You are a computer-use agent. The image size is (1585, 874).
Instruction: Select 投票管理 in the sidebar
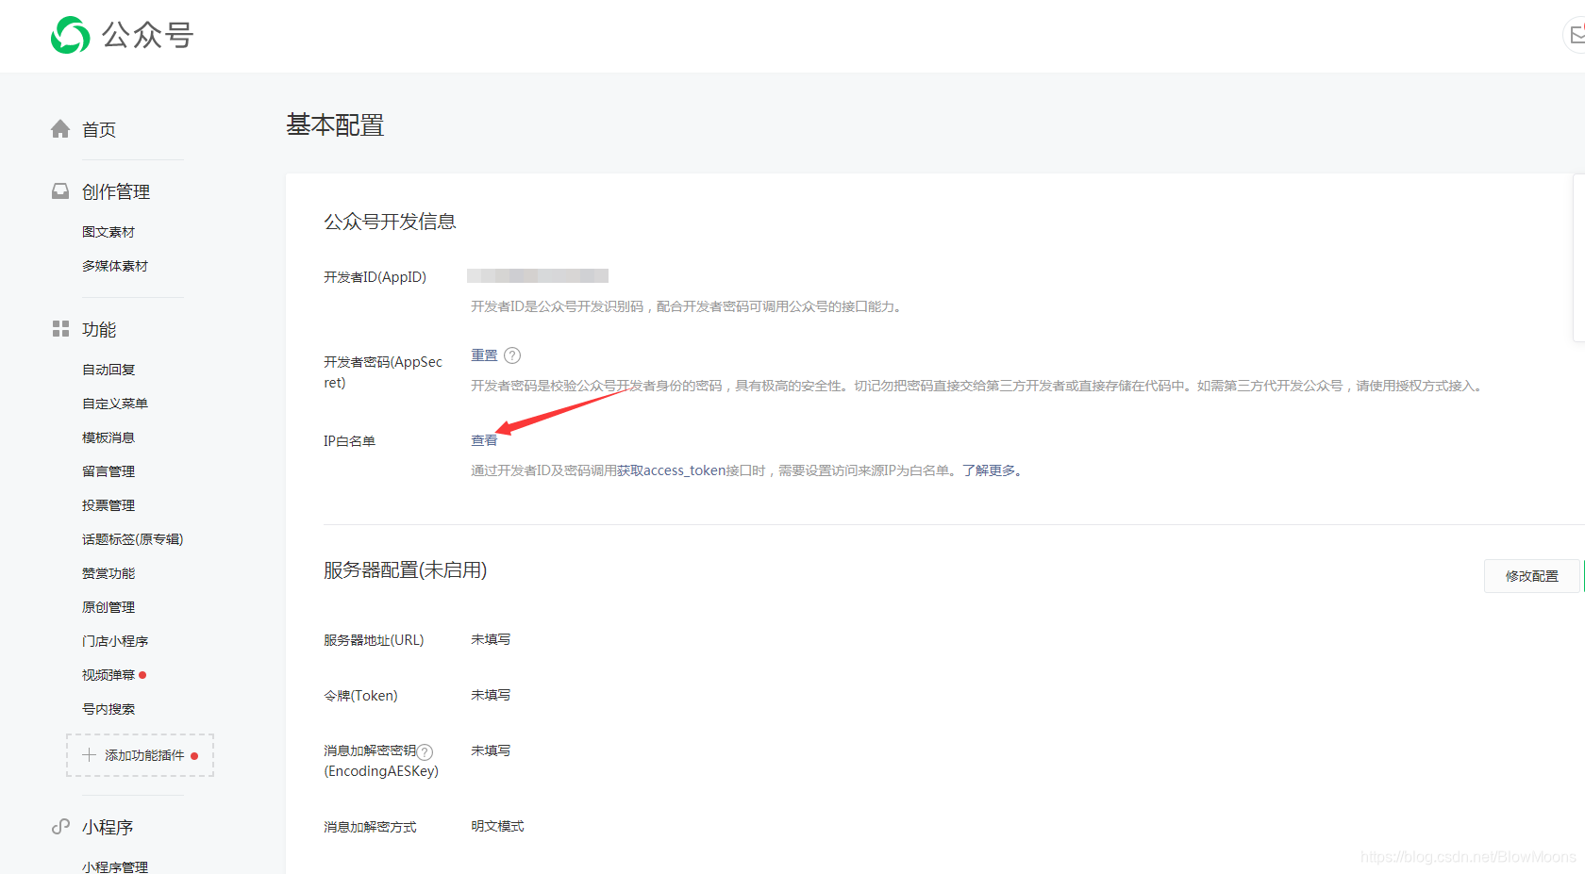(108, 505)
